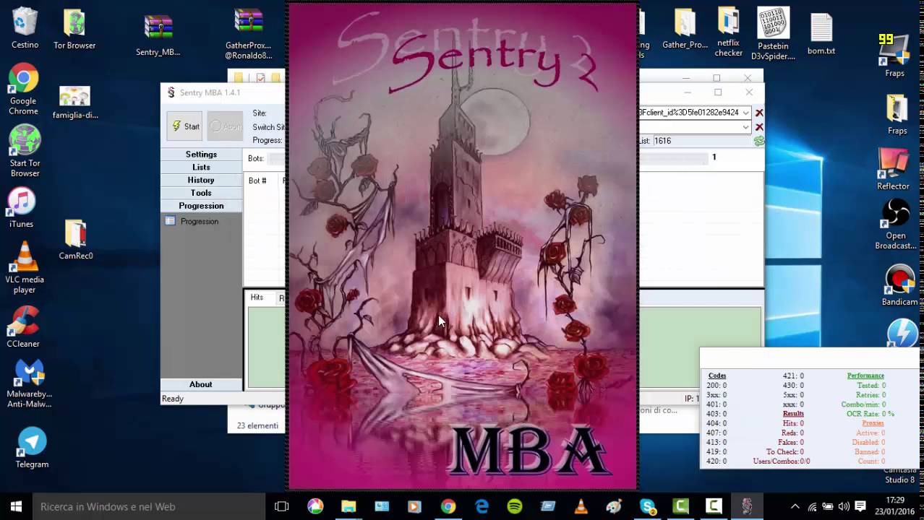Open Microsoft Edge from the taskbar
The height and width of the screenshot is (520, 924).
point(482,506)
